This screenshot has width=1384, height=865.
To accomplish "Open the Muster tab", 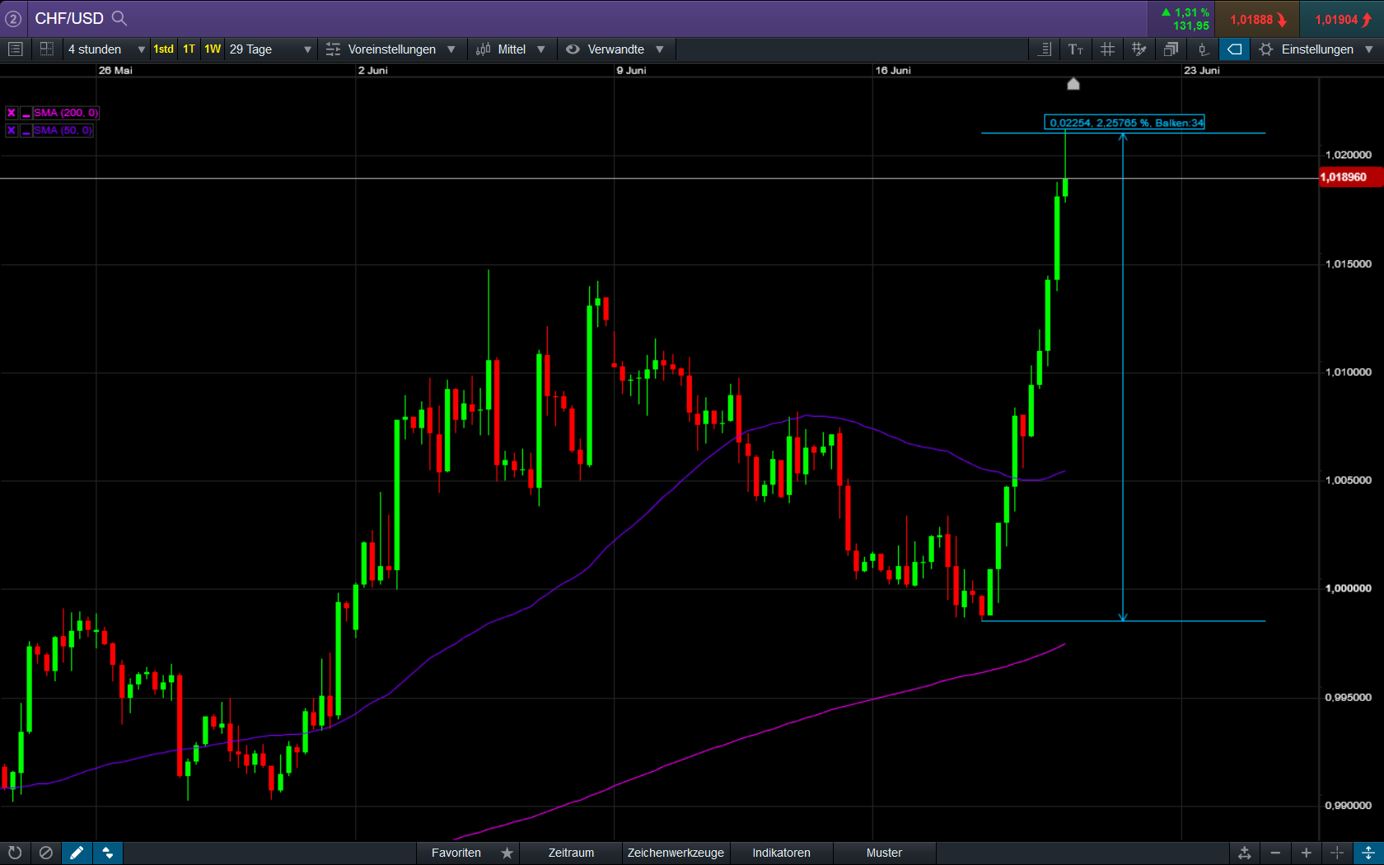I will (884, 853).
